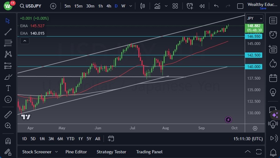Open the indicators chart icon

click(157, 6)
